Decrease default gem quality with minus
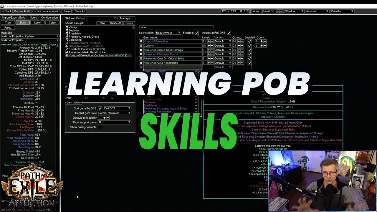Screen dimensions: 377x212 108,117
